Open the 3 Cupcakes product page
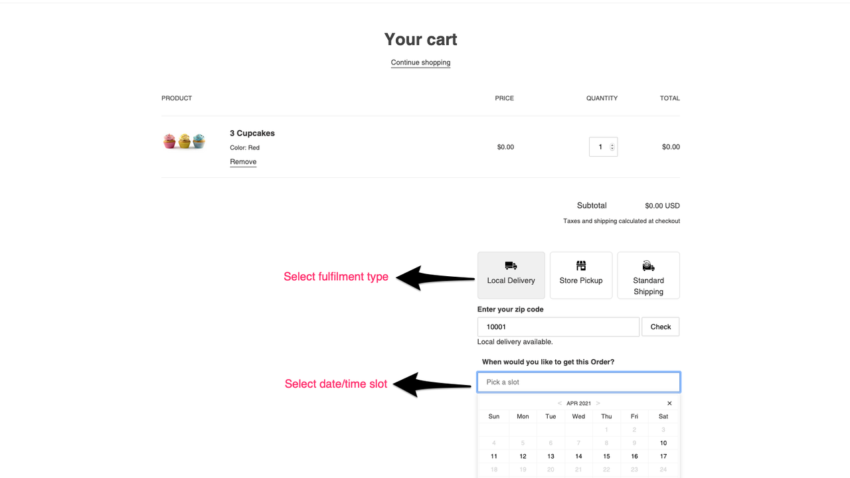The width and height of the screenshot is (850, 478). [x=252, y=133]
